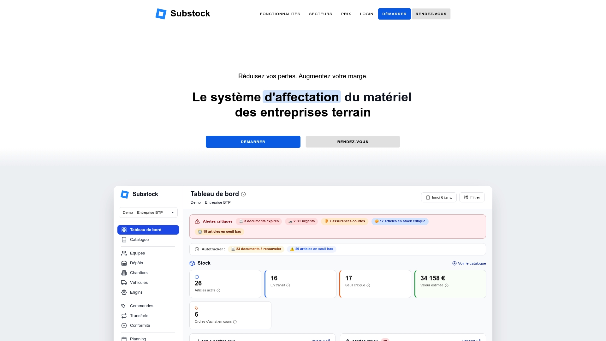Click the warning triangle icon in Alertes critiques
This screenshot has height=341, width=606.
tap(197, 221)
